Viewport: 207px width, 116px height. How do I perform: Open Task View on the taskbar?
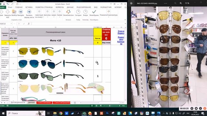point(49,113)
